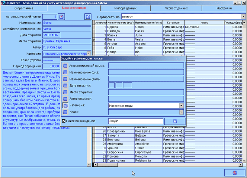Toggle the 'Класс' search criterion icon
Viewport: 247px width, 178px height.
[x=65, y=112]
